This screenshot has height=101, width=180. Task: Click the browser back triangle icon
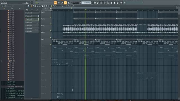point(20,8)
